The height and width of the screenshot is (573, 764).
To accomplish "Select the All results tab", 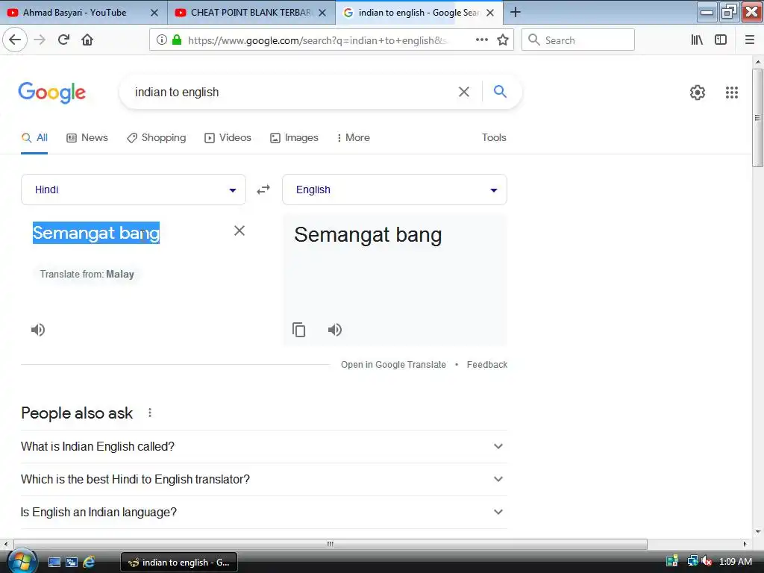I will click(x=34, y=138).
